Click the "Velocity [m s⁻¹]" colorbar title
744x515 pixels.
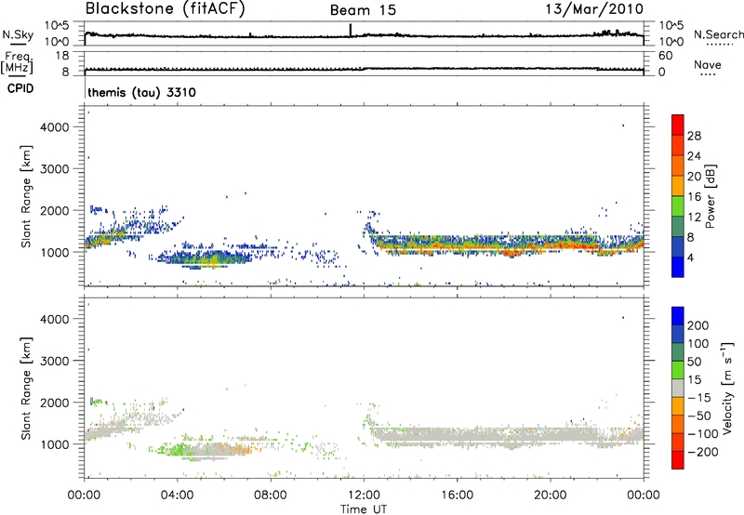pyautogui.click(x=727, y=388)
